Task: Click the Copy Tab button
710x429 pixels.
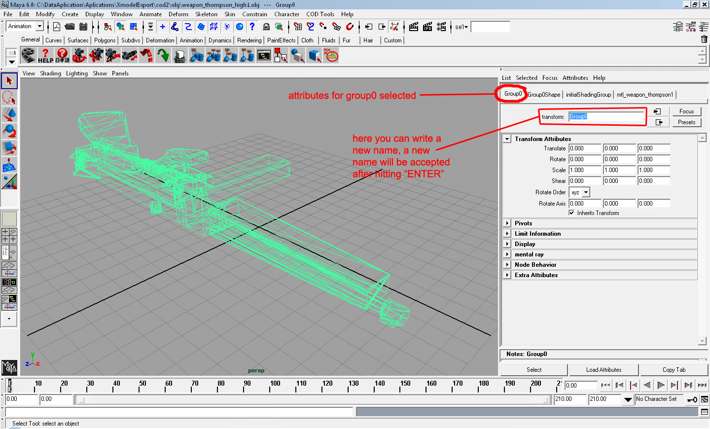Action: 674,370
